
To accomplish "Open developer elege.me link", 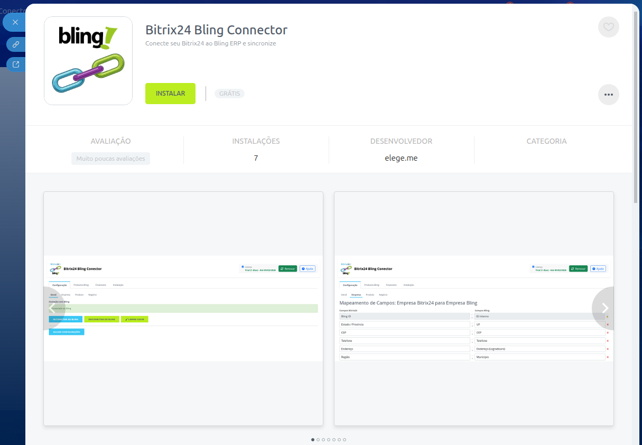I will [x=401, y=157].
